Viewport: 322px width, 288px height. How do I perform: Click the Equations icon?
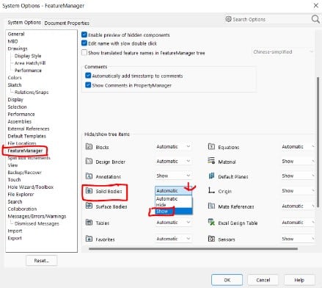click(x=211, y=146)
